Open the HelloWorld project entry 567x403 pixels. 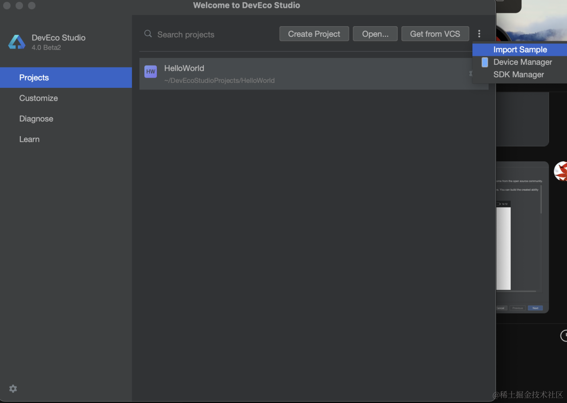click(x=314, y=74)
